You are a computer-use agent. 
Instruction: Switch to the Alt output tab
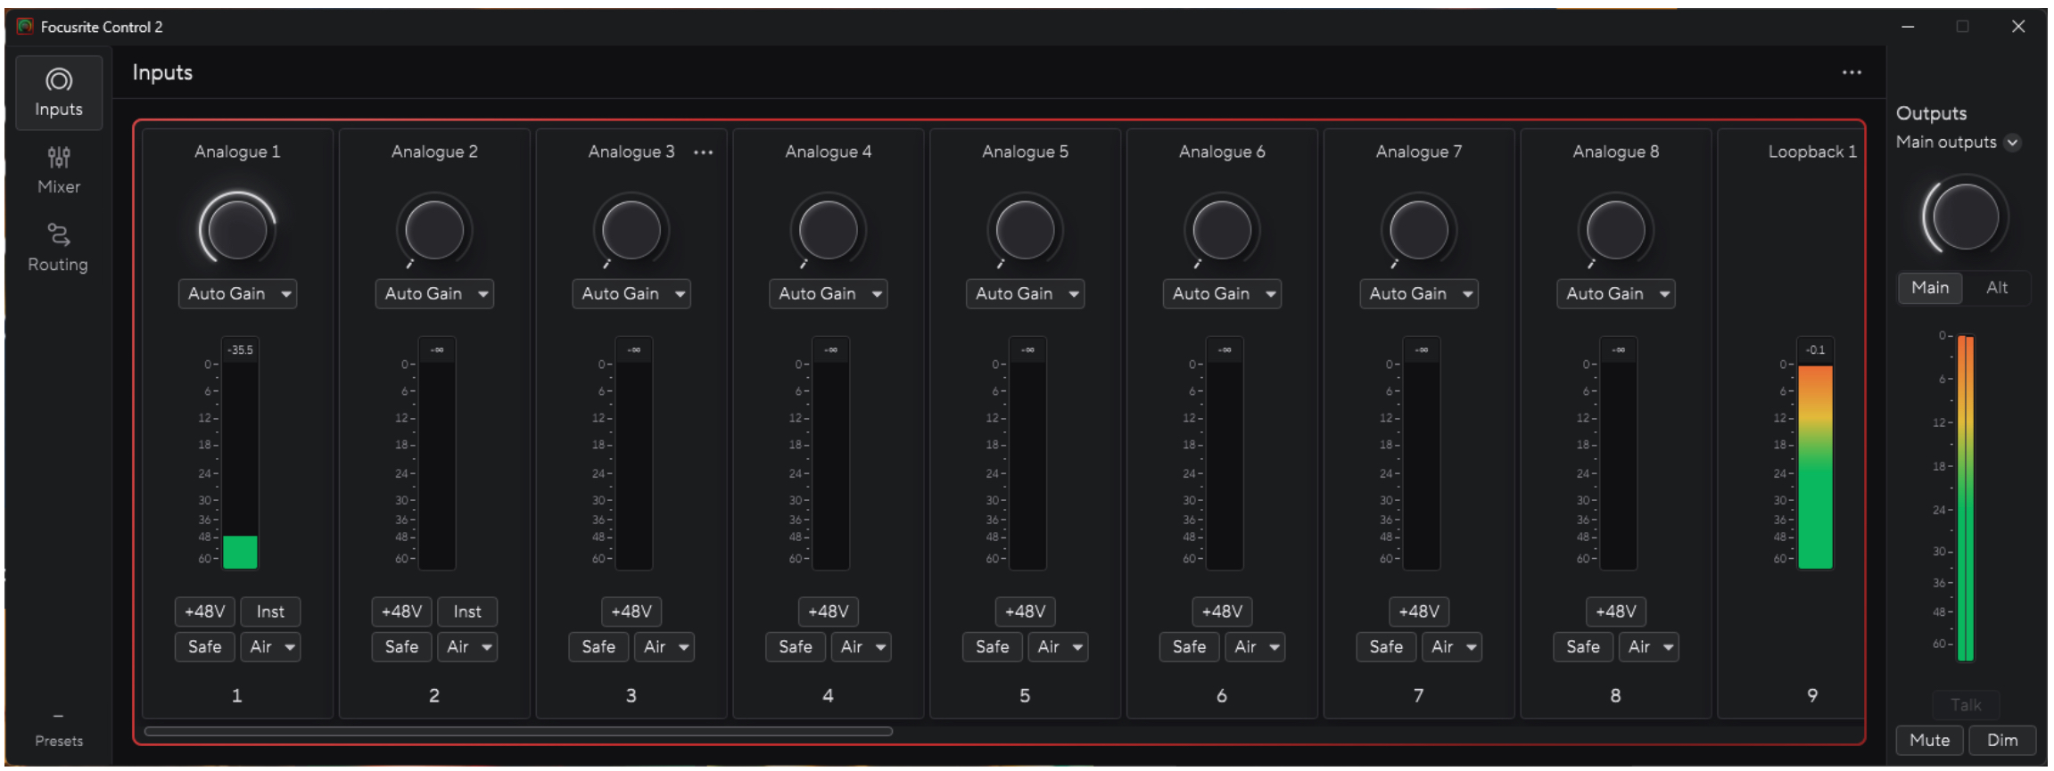(1996, 288)
